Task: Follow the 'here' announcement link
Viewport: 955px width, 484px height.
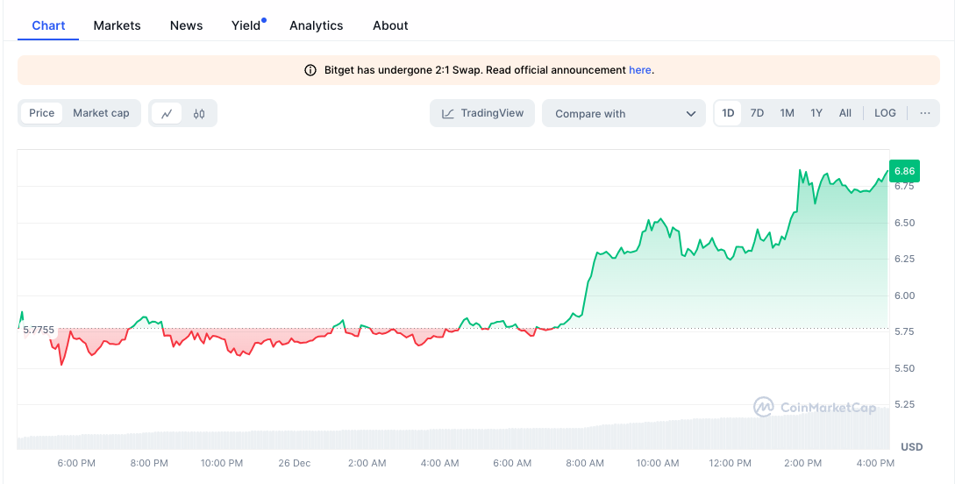Action: (x=639, y=70)
